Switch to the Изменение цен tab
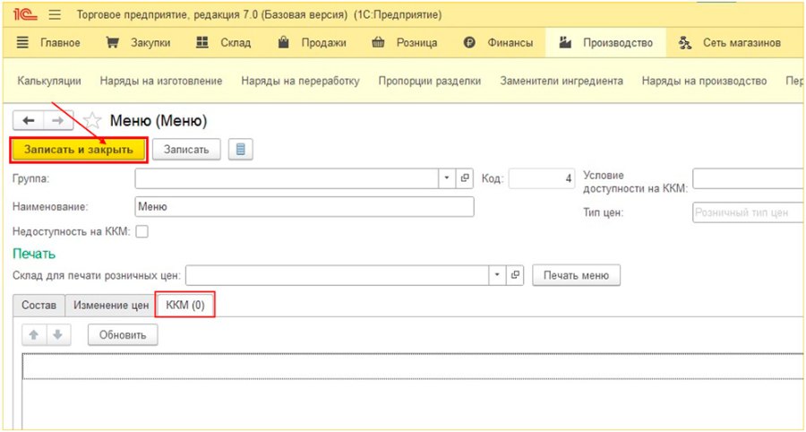The height and width of the screenshot is (432, 806). point(111,306)
